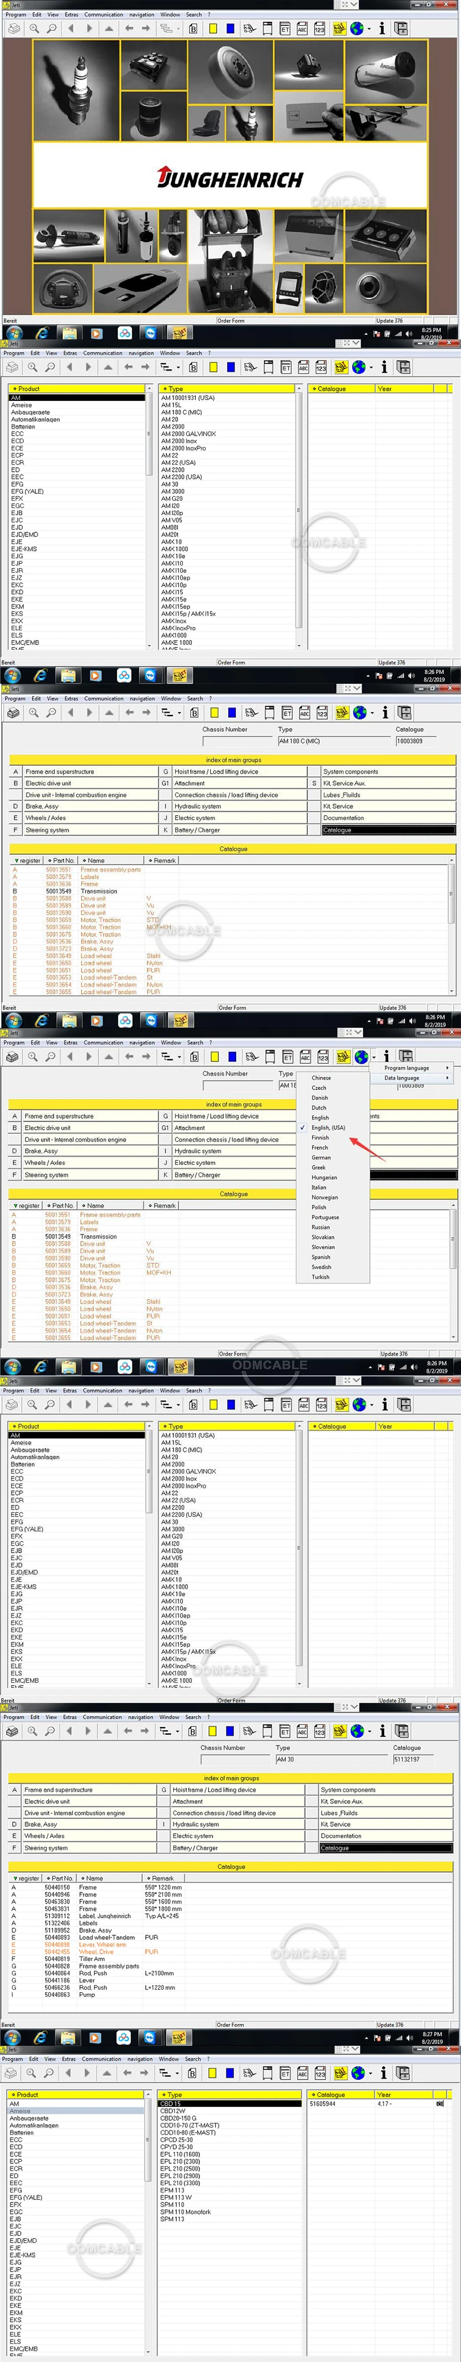Click the printer icon in the Jungheinrich splash window
461x2362 pixels.
(13, 29)
